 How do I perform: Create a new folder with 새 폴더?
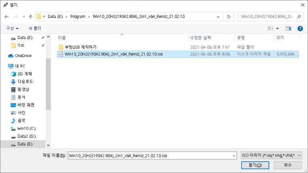pos(35,29)
